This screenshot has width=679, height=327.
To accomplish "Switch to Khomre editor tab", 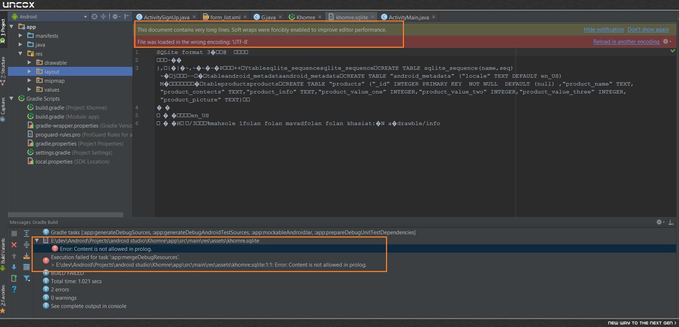I will tap(306, 17).
